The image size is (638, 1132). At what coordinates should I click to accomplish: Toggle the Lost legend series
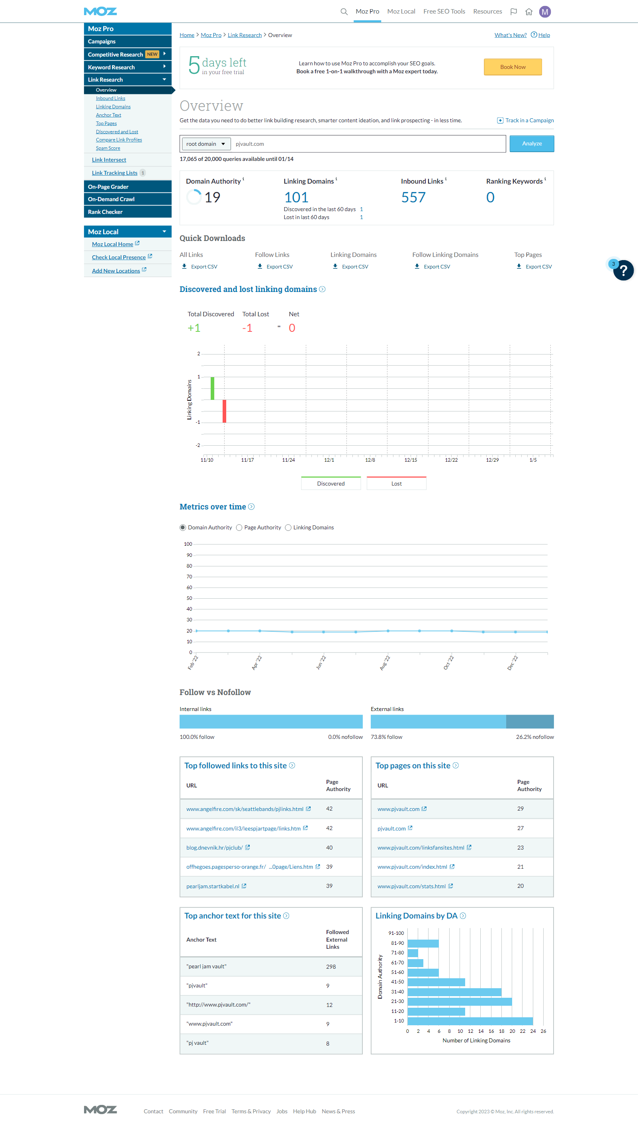point(396,483)
